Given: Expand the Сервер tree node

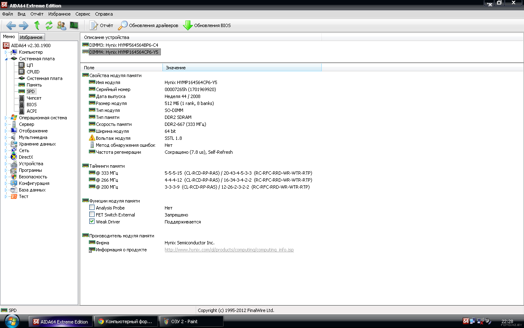Looking at the screenshot, I should tap(6, 124).
